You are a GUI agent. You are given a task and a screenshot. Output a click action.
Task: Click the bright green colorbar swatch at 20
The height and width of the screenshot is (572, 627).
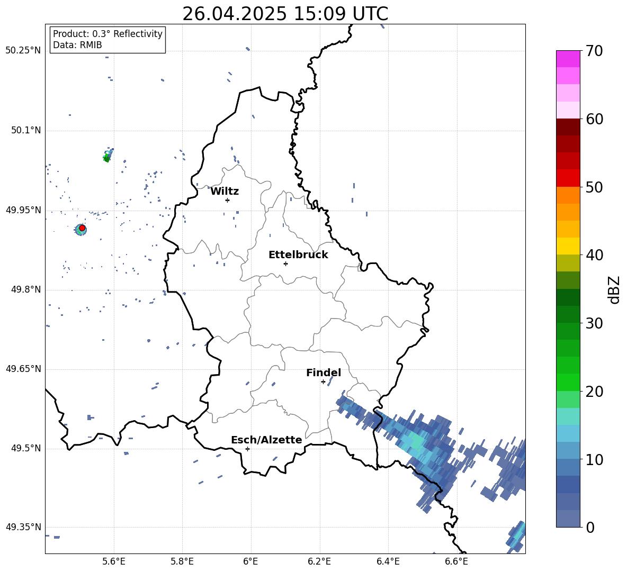tap(568, 382)
